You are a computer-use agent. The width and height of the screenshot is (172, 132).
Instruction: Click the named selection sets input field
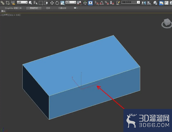(129, 2)
